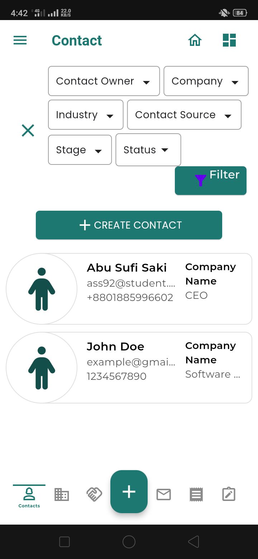Open the companies building tab
The image size is (258, 559).
(62, 494)
